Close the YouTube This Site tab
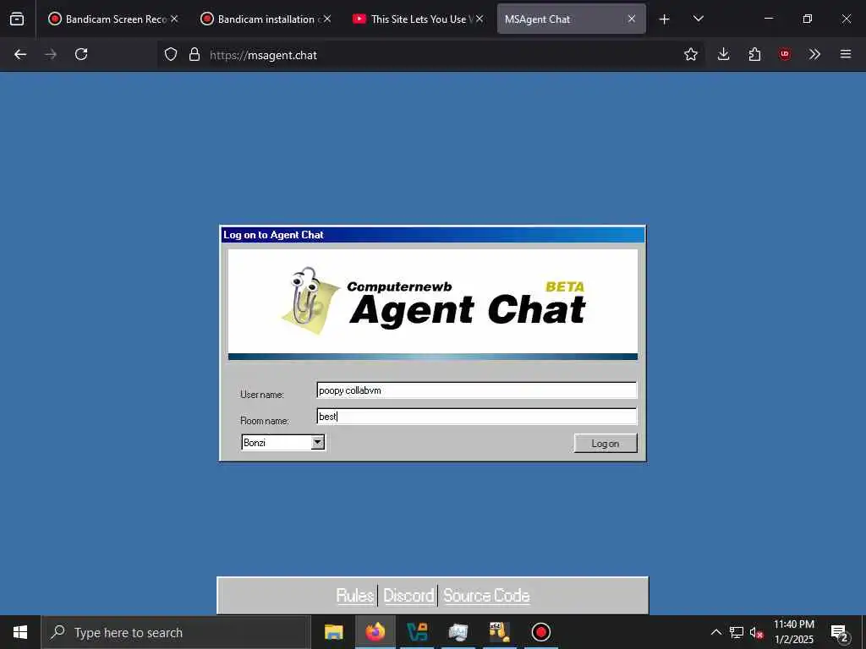 click(480, 19)
